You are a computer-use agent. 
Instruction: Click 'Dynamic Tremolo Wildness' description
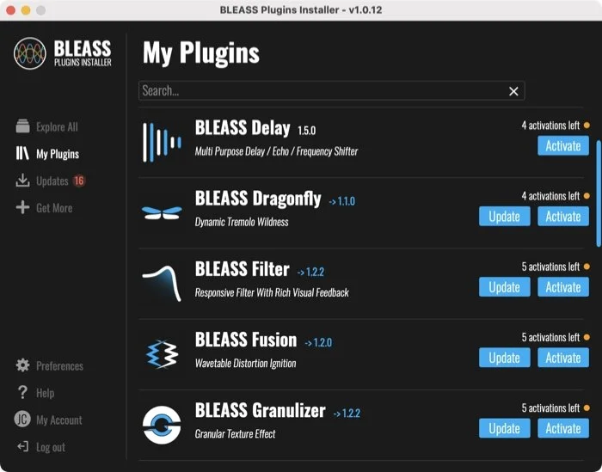(x=242, y=222)
